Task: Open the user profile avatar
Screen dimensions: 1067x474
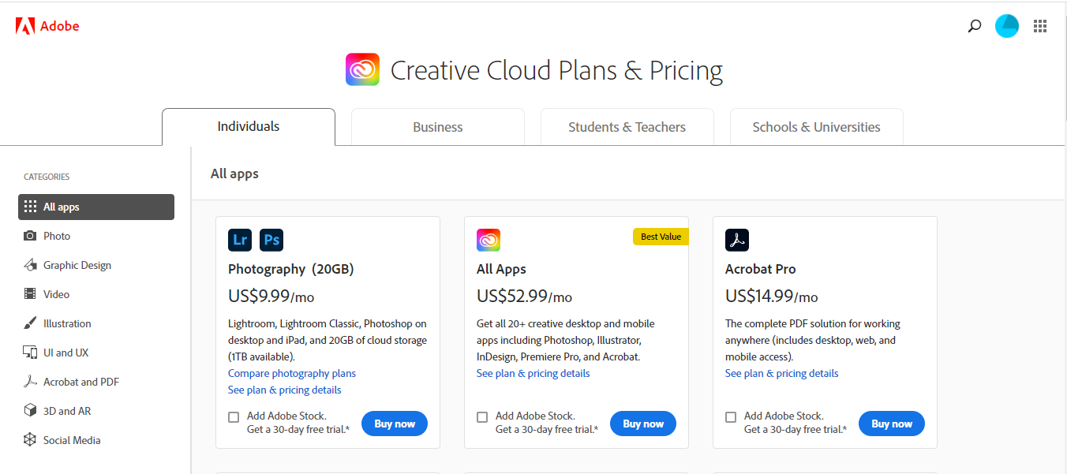Action: click(x=1007, y=26)
